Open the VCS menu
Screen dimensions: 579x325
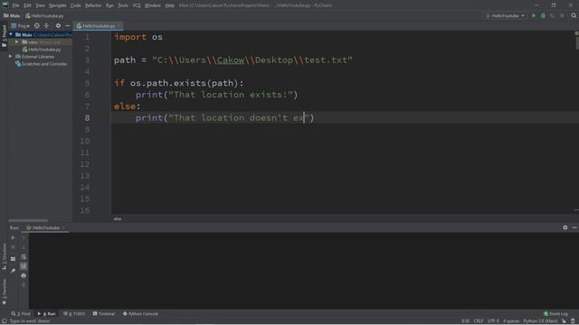(137, 5)
